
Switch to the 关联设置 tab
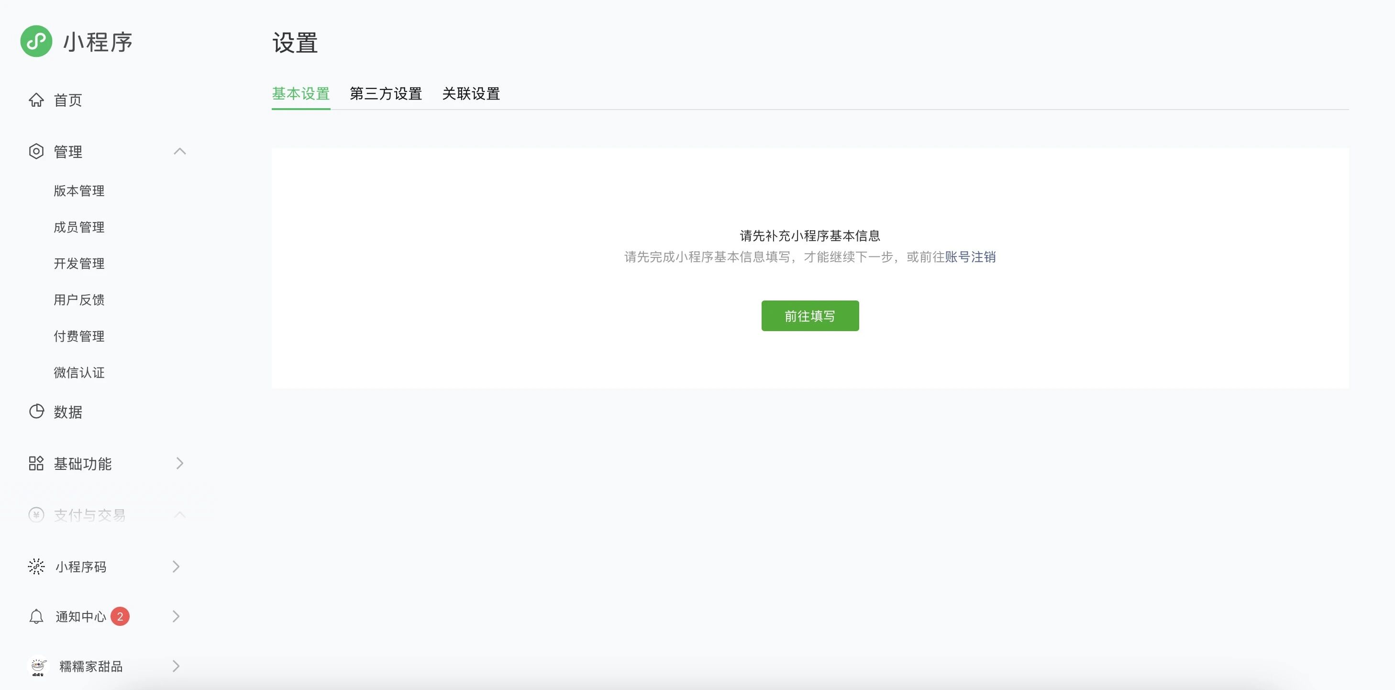[x=471, y=94]
